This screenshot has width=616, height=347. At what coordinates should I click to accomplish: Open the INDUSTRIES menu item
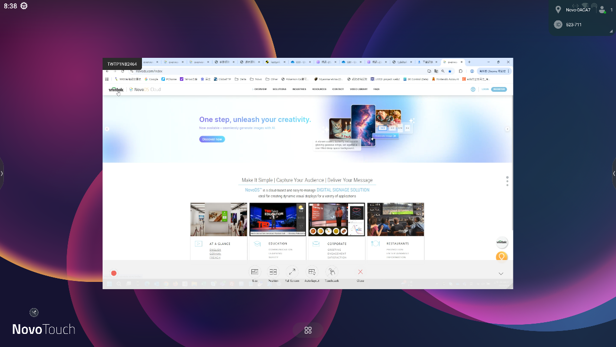tap(299, 89)
